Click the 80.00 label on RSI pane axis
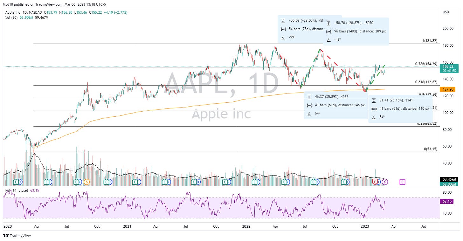 447,192
